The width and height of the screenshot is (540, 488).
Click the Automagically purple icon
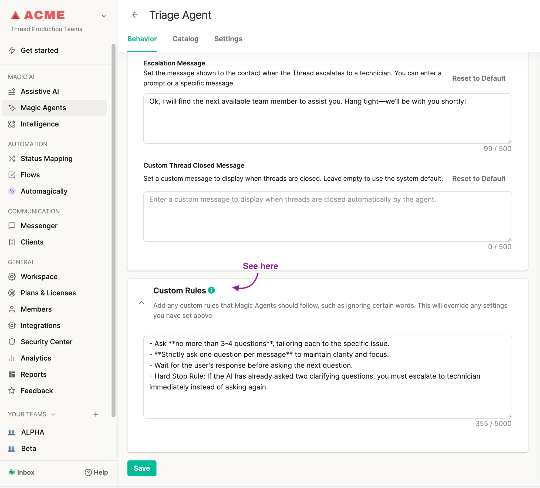coord(12,191)
